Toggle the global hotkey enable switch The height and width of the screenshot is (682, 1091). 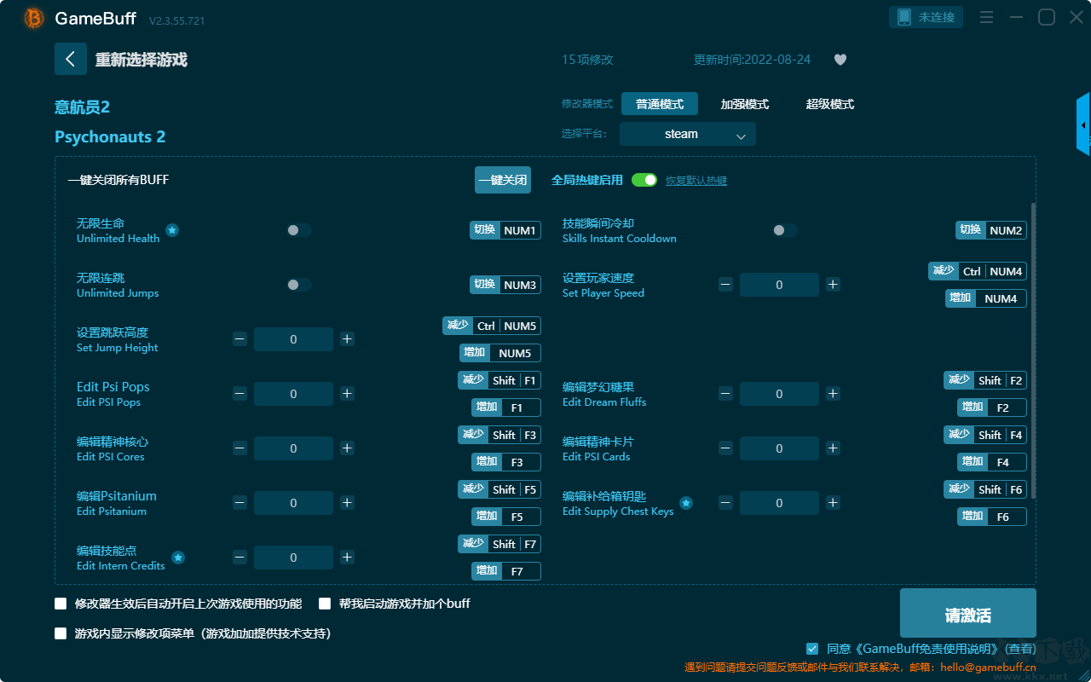(644, 180)
